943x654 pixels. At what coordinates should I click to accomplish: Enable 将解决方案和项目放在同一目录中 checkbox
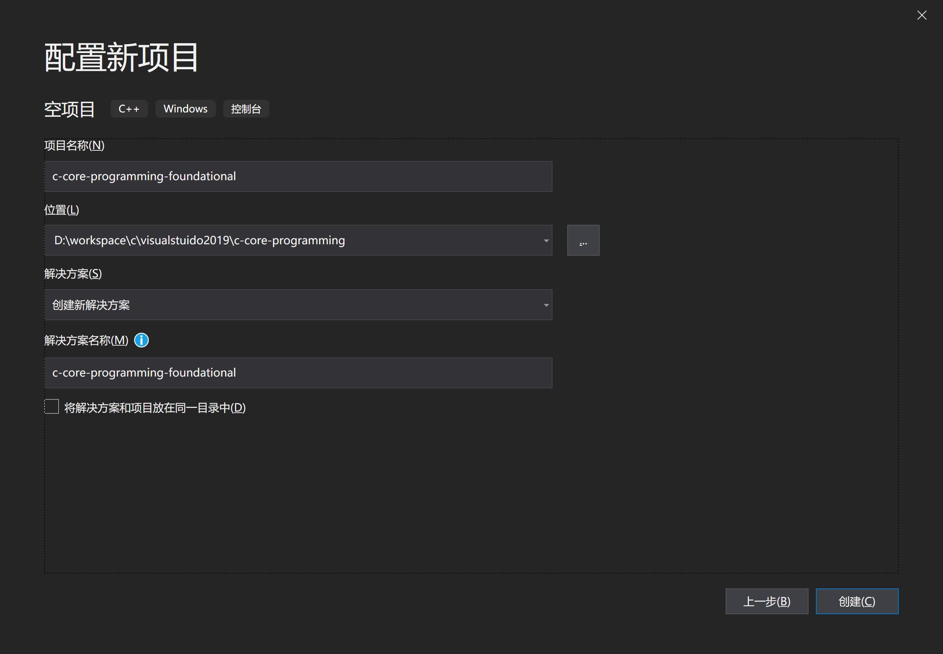pyautogui.click(x=52, y=407)
